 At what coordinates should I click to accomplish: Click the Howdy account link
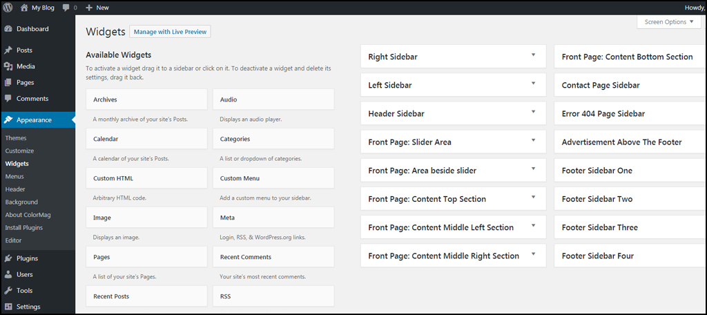pos(695,8)
